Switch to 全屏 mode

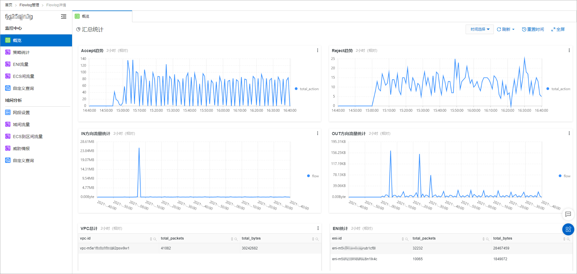558,29
